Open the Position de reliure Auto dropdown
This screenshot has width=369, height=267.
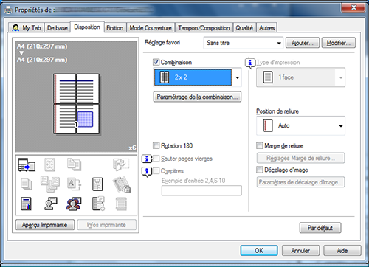point(300,125)
